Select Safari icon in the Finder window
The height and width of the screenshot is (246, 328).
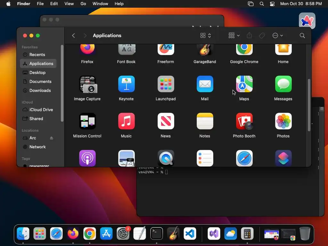[x=244, y=158]
